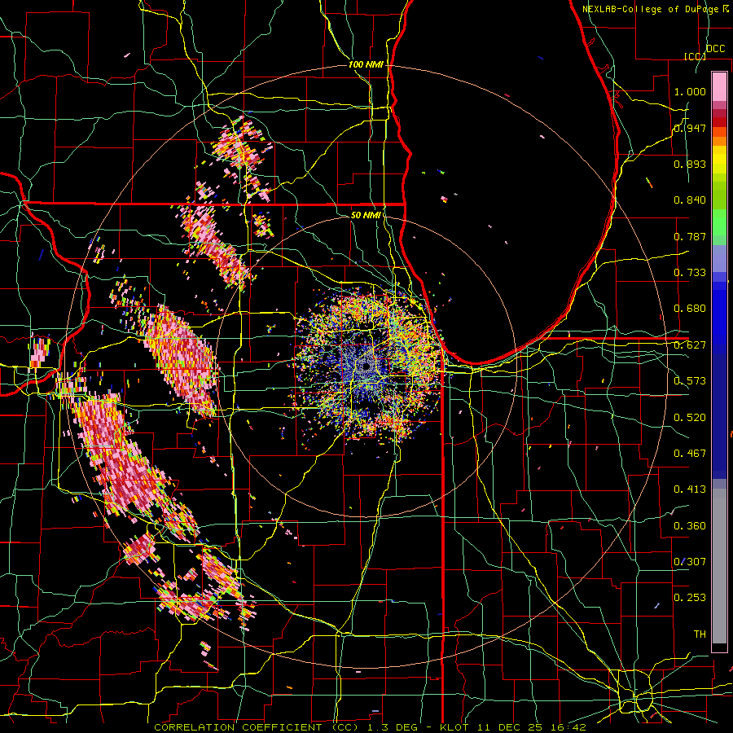Click the [CC] units label above the scale

point(696,56)
